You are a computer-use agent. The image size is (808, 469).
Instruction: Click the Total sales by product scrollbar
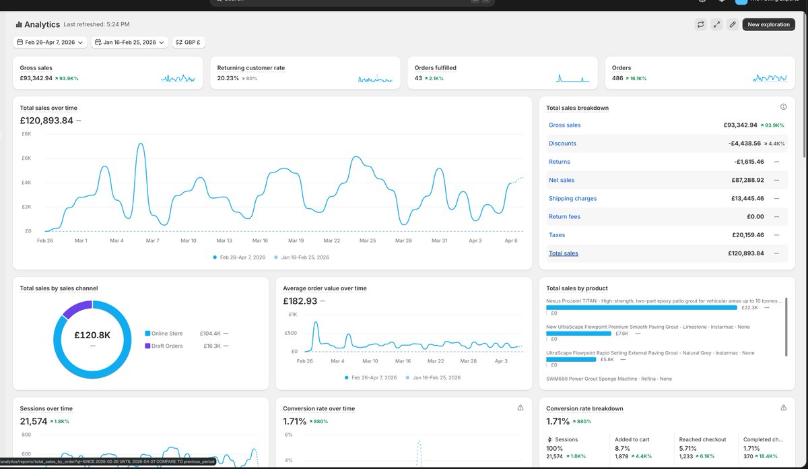pyautogui.click(x=786, y=326)
